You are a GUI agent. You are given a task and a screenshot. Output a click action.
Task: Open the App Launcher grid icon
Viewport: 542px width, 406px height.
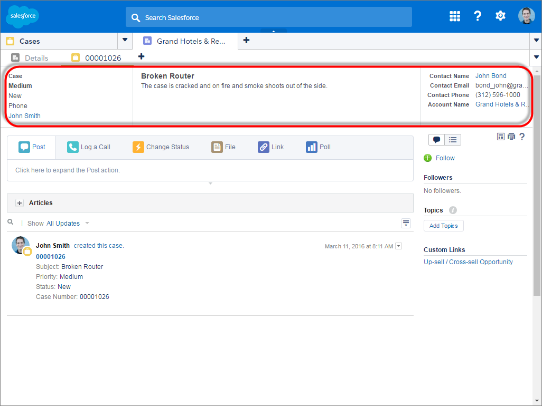point(454,16)
